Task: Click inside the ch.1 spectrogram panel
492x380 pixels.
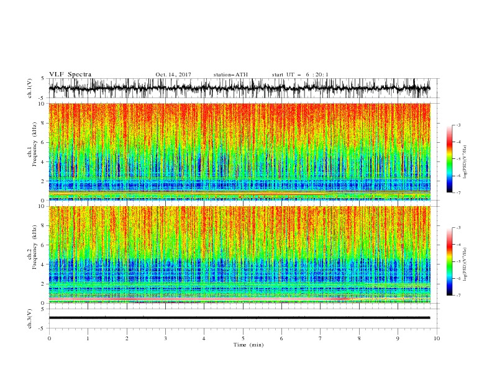Action: (x=239, y=152)
